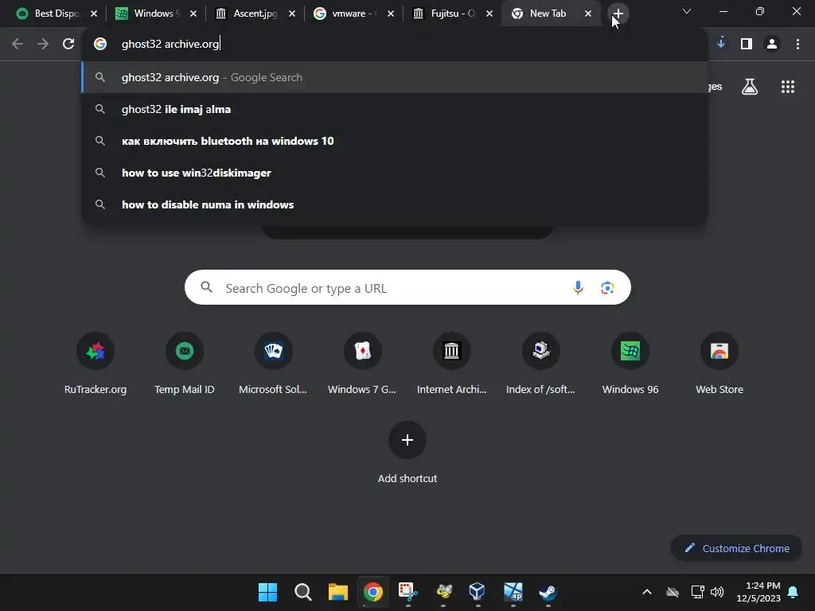Start voice search with microphone icon
Image resolution: width=815 pixels, height=611 pixels.
[578, 287]
